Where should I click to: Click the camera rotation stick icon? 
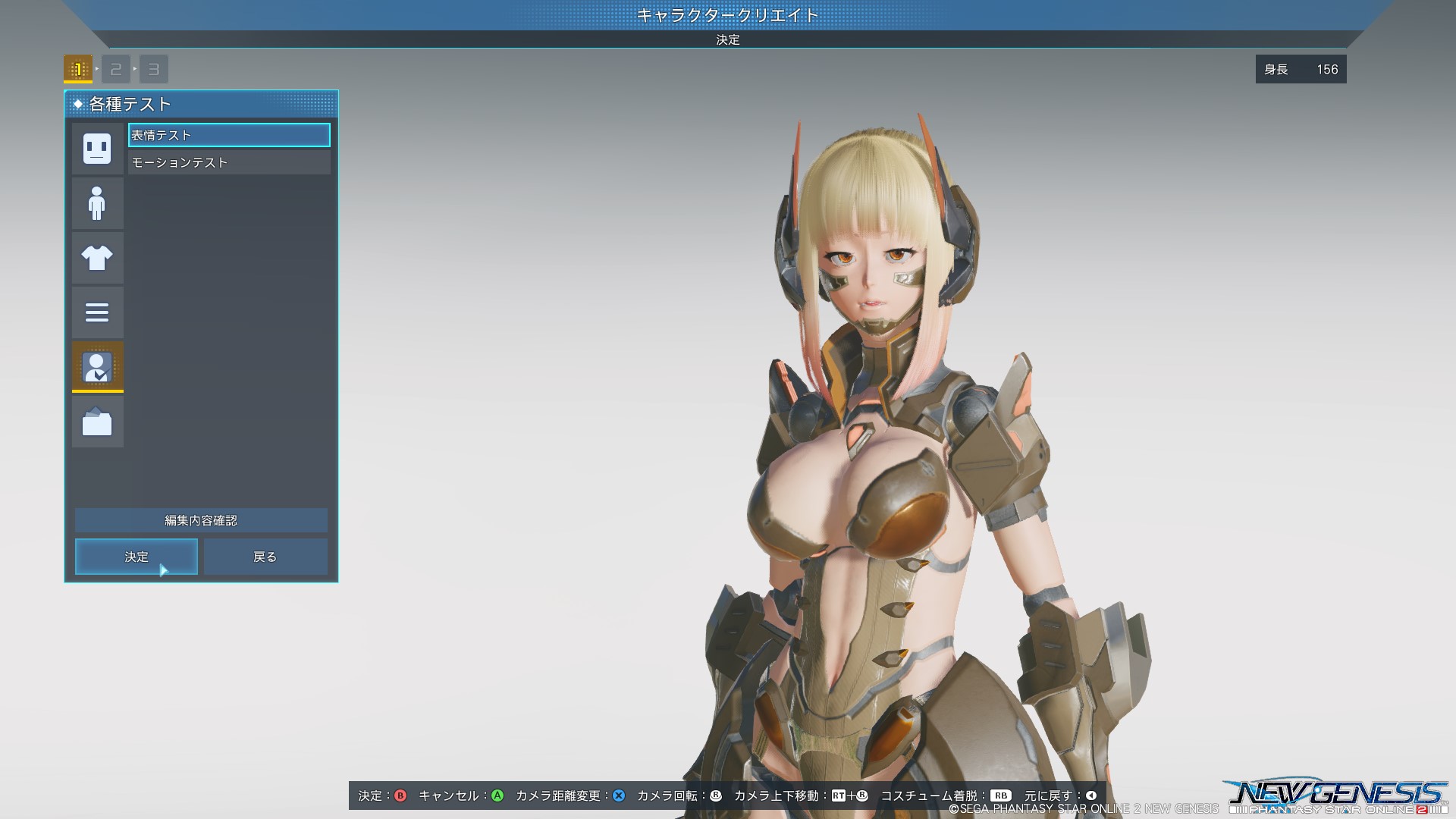[x=715, y=795]
